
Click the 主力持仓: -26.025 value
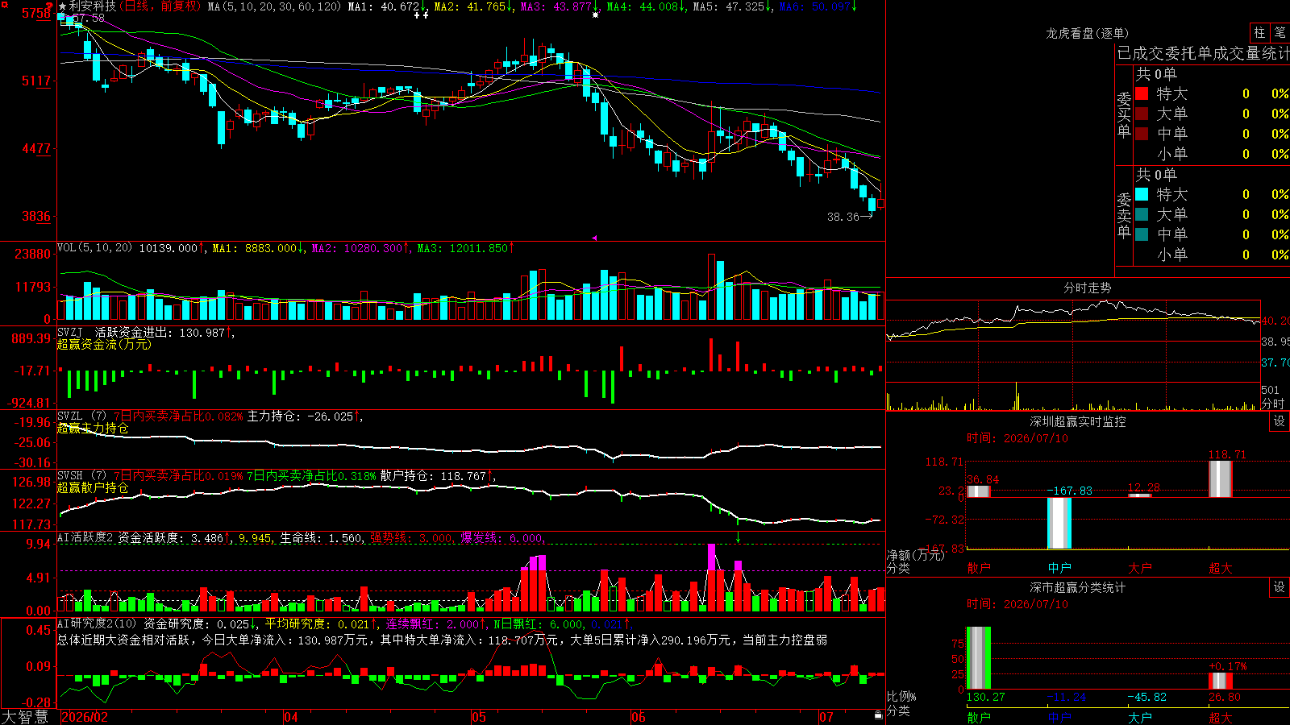click(x=301, y=416)
